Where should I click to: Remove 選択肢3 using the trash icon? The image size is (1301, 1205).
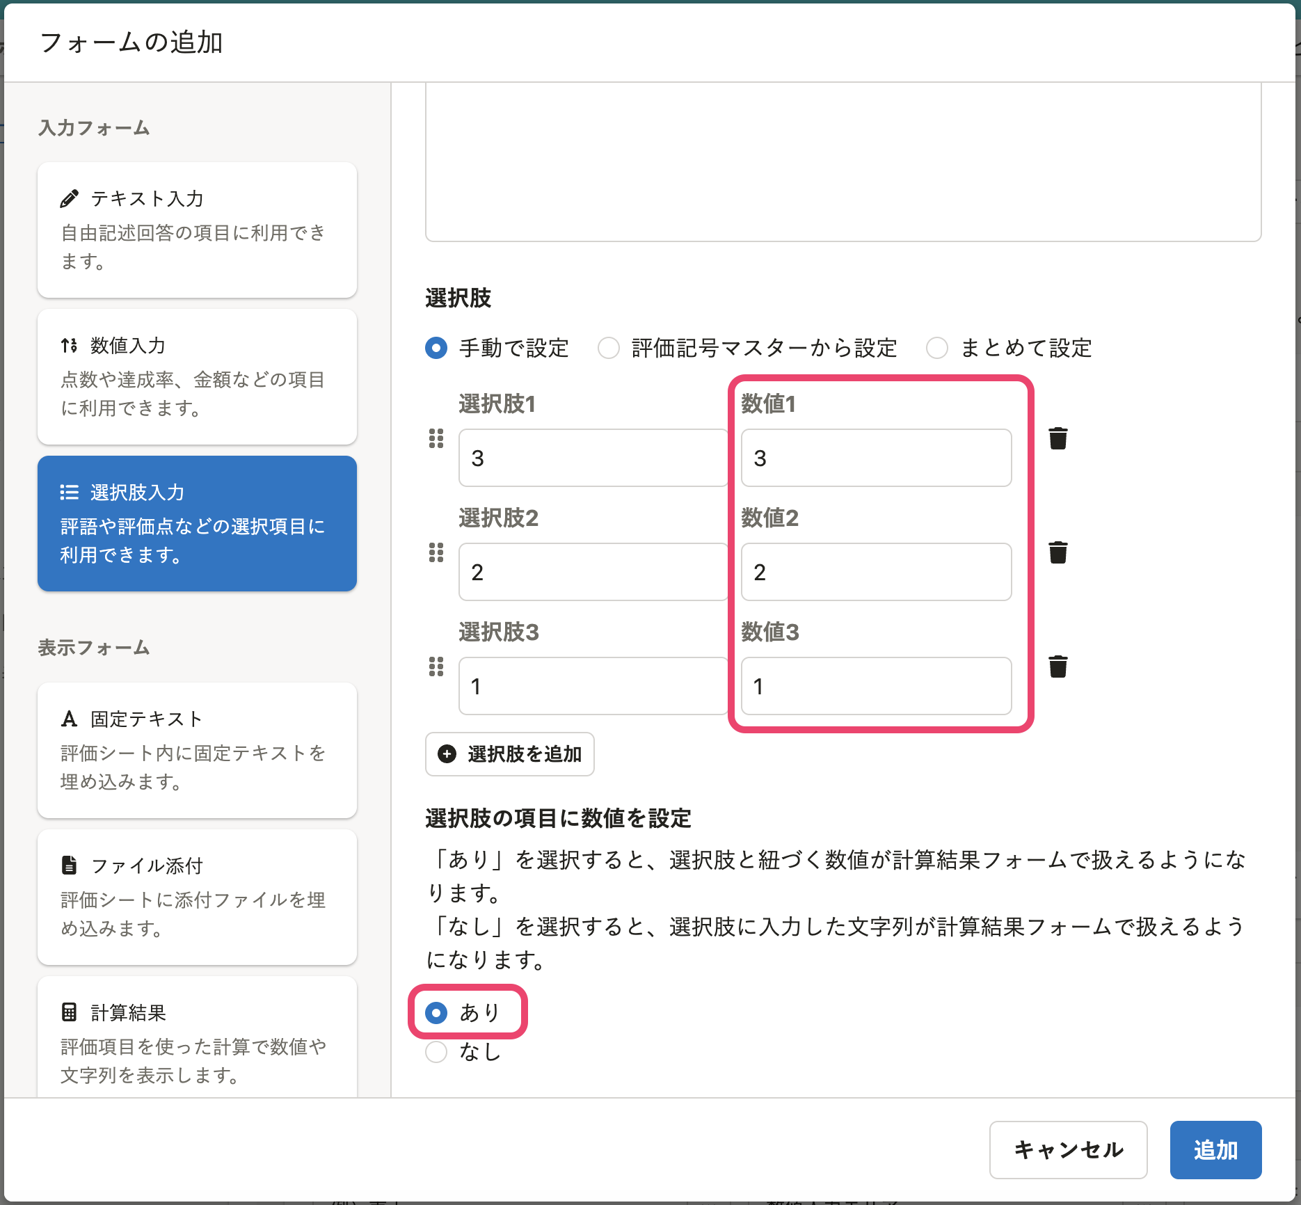(x=1057, y=667)
